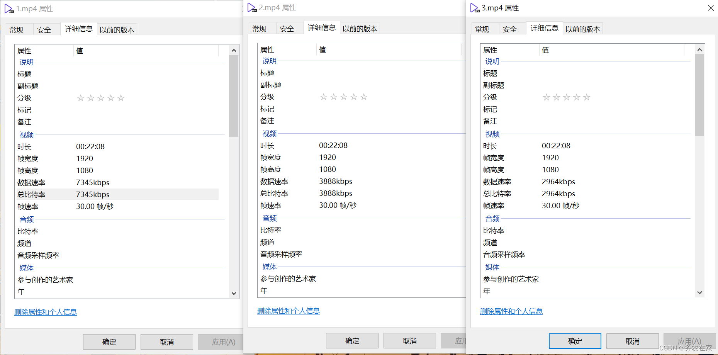Set third rating star in 3.mp4 分级 row
This screenshot has height=355, width=718.
pyautogui.click(x=567, y=97)
